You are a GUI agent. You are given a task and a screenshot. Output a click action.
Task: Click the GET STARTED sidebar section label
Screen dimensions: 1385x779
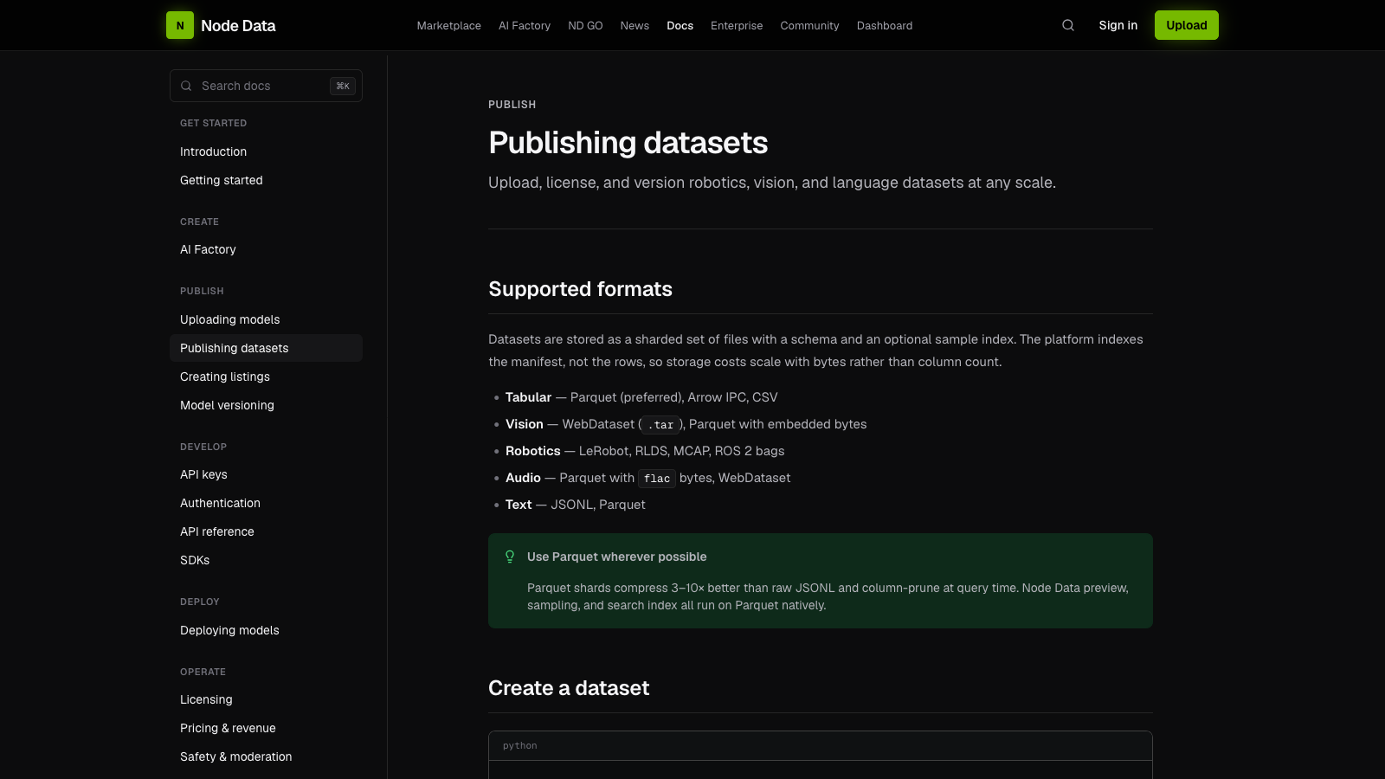pos(213,123)
